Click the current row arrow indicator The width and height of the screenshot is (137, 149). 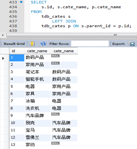(x=3, y=58)
